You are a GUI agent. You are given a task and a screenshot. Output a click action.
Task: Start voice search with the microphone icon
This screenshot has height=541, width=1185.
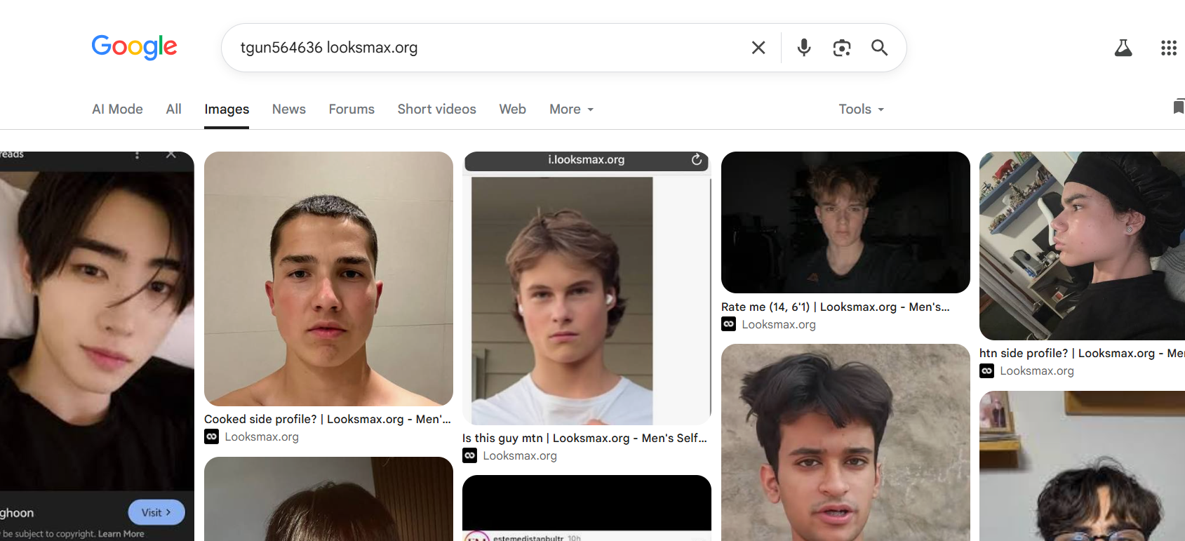coord(804,48)
